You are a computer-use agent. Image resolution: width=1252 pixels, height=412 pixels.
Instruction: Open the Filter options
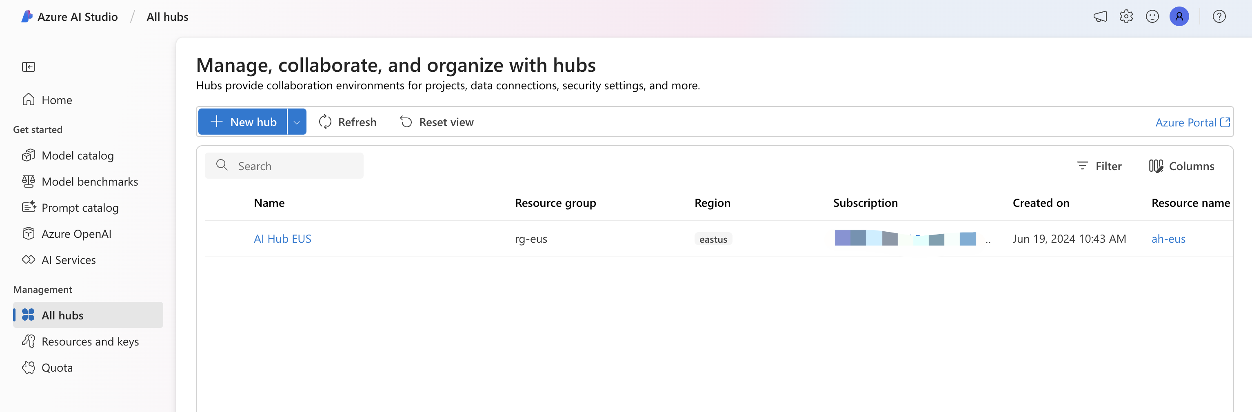click(x=1099, y=166)
